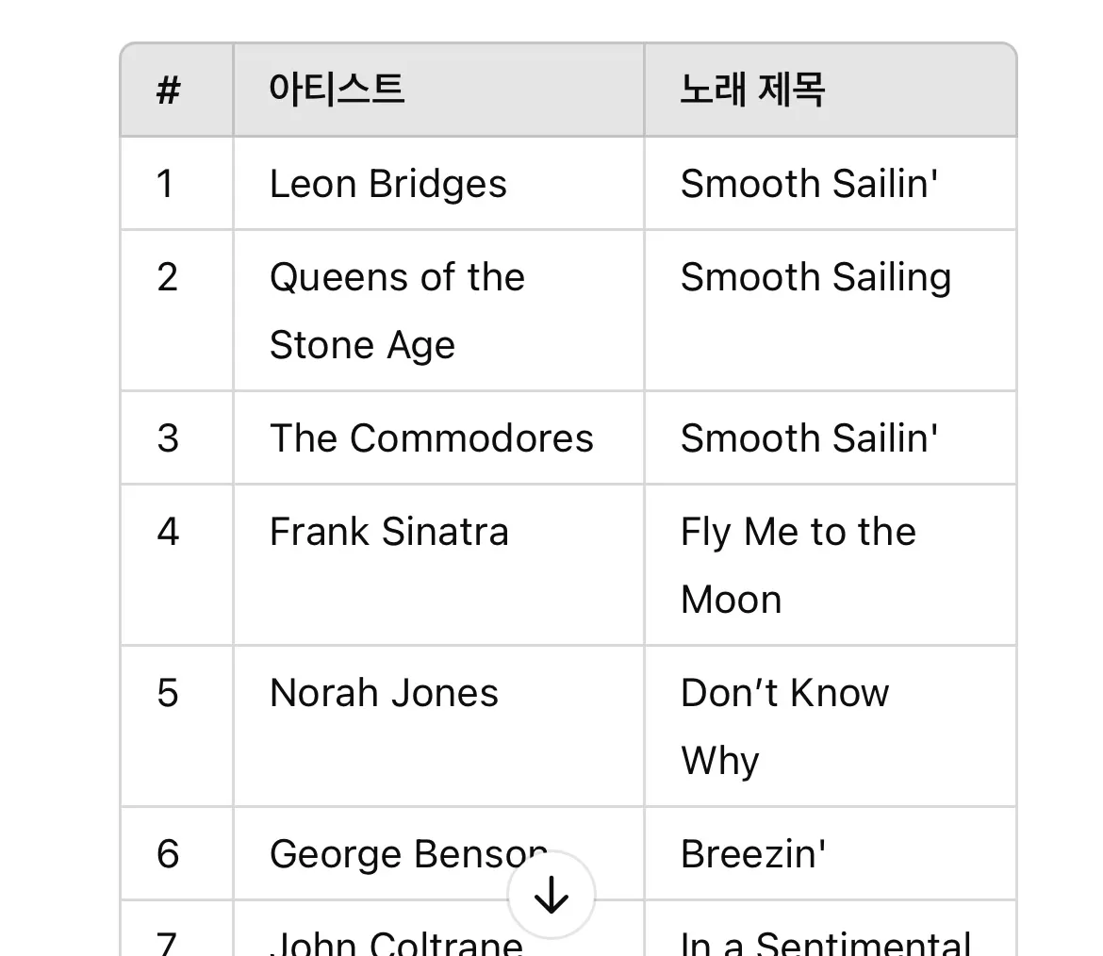1103x956 pixels.
Task: Click the # column header
Action: point(168,91)
